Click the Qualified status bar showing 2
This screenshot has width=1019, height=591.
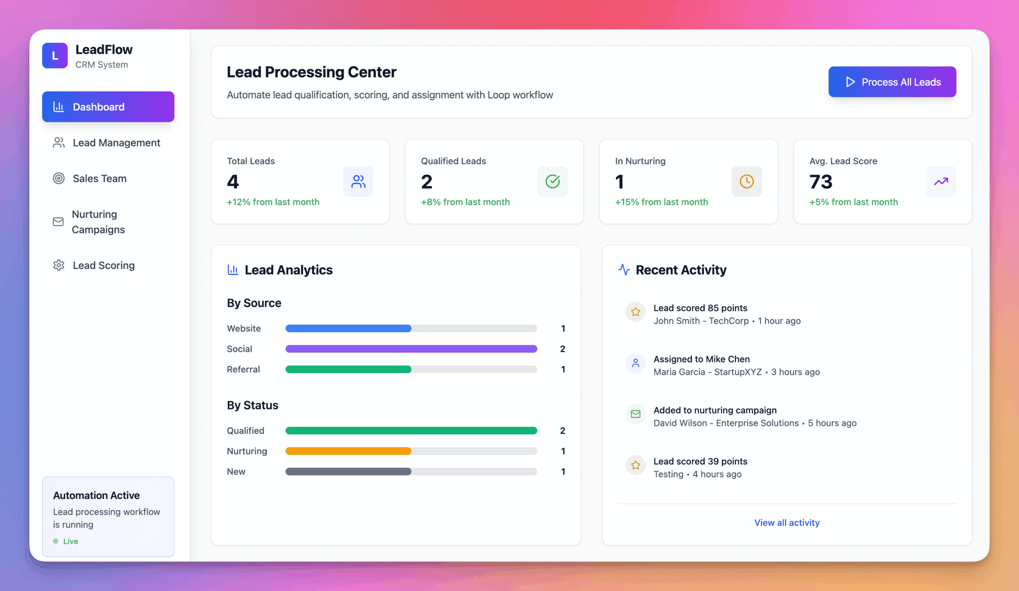click(x=411, y=431)
